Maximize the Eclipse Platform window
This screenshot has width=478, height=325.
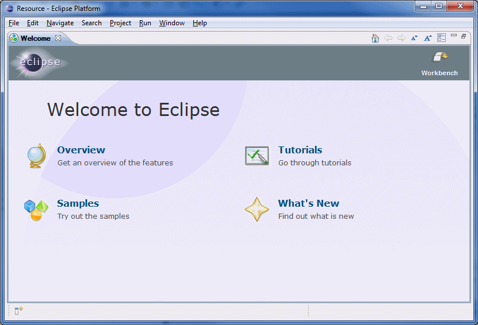439,6
